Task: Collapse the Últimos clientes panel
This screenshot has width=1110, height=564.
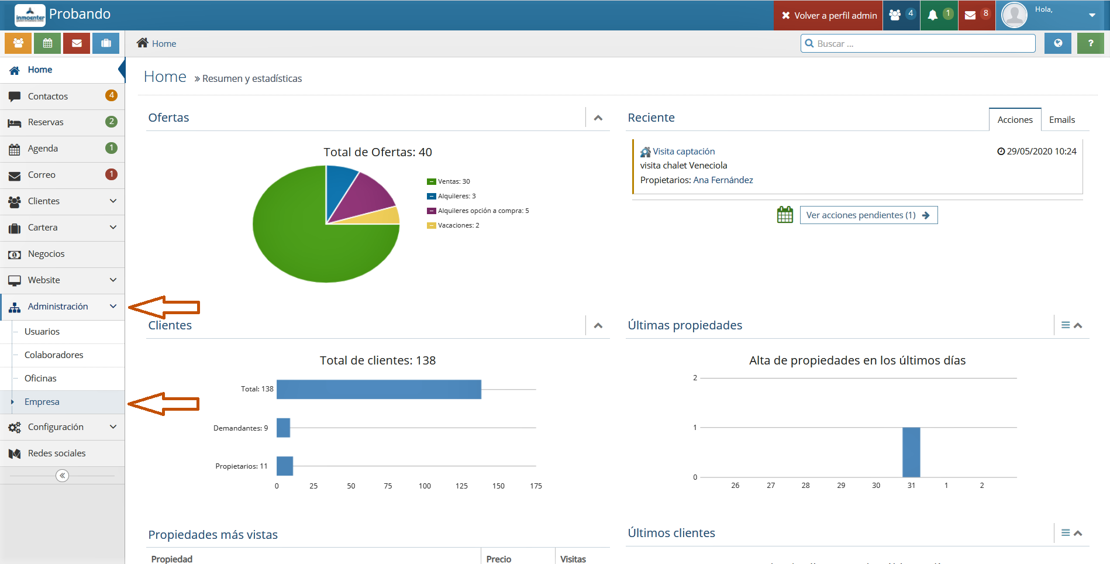Action: [1078, 533]
